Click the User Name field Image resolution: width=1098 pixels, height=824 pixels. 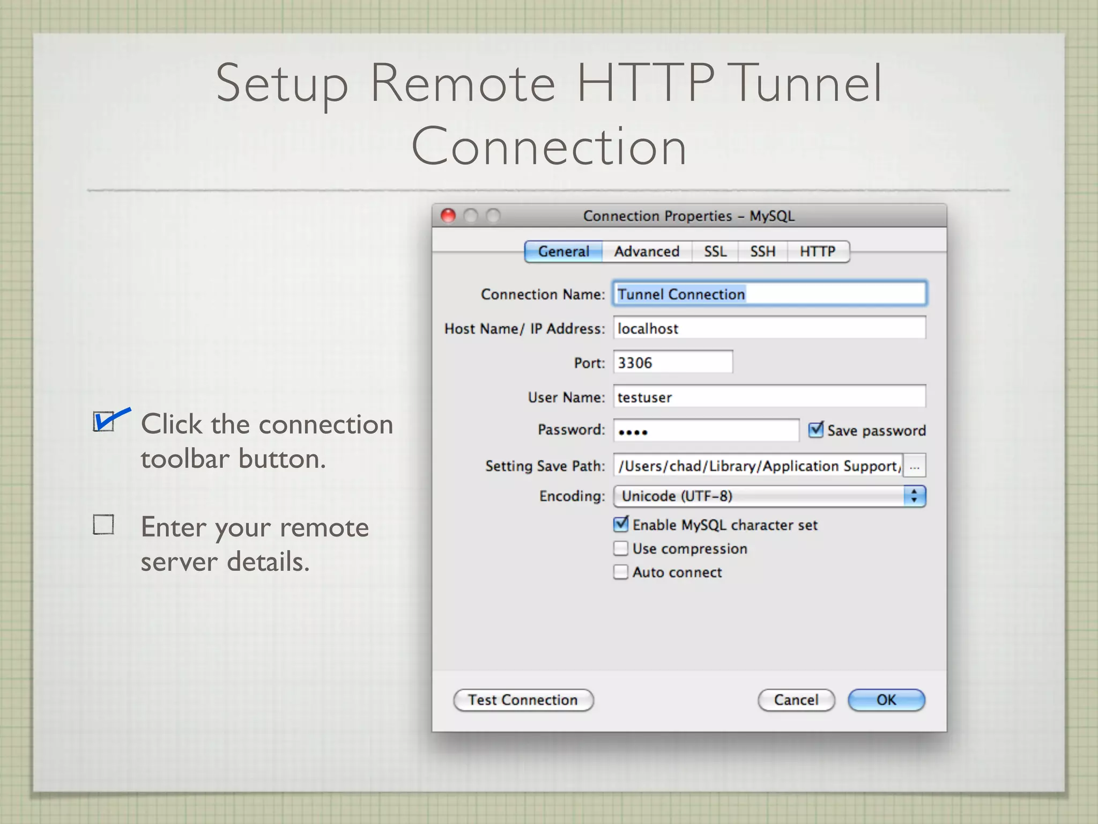click(x=770, y=396)
